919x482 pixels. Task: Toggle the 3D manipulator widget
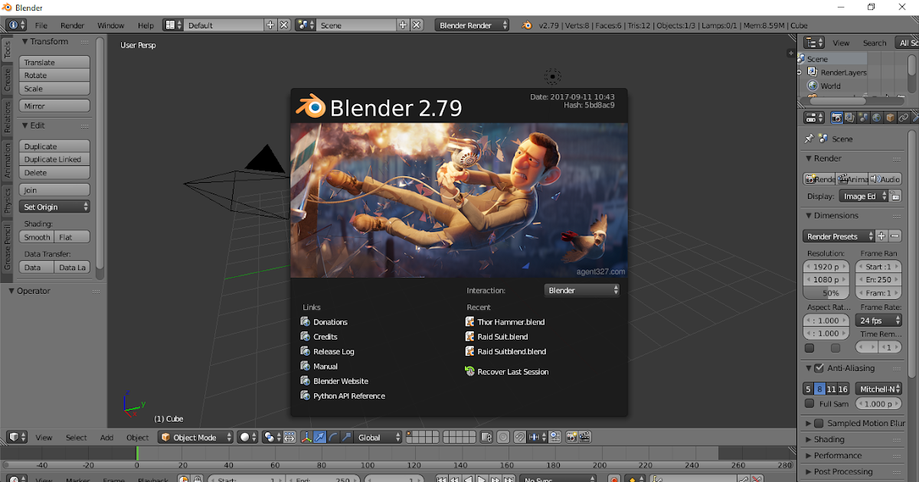pos(307,438)
